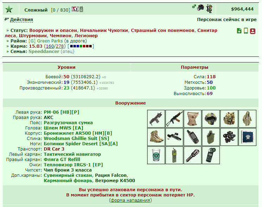
Task: Click the combat level value 50
Action: click(66, 77)
